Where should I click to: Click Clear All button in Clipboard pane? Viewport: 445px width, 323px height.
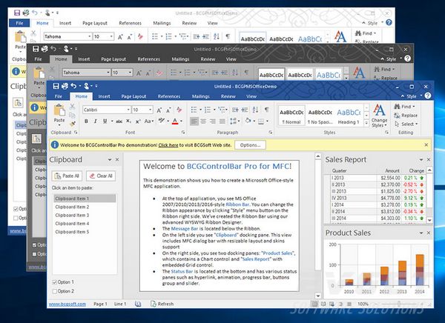pyautogui.click(x=101, y=176)
